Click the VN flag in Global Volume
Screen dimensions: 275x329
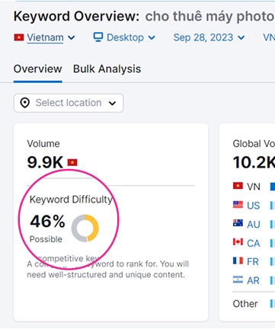(238, 186)
